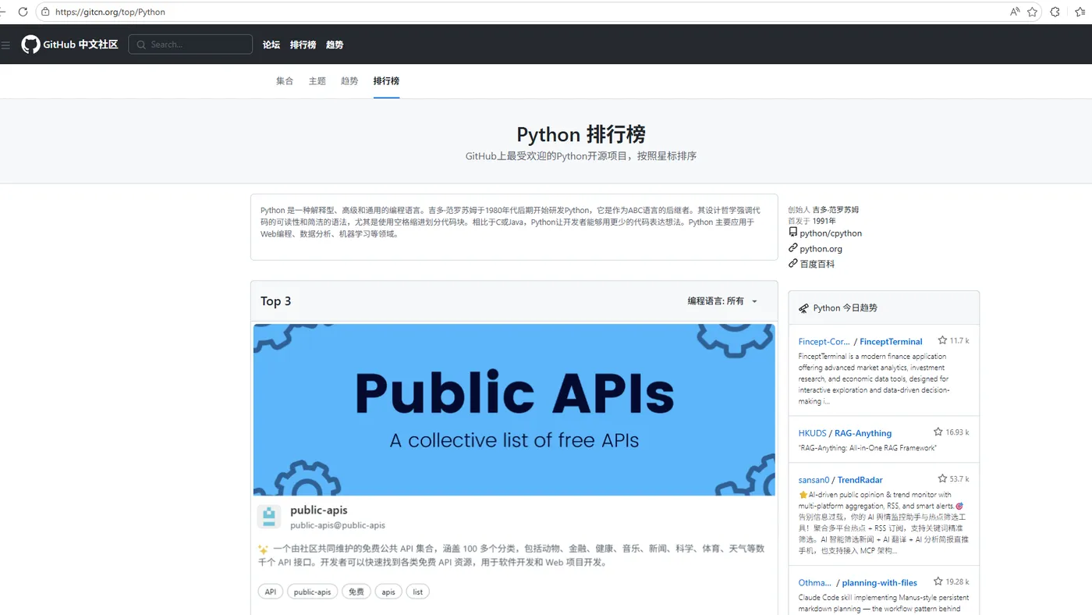
Task: Click the star icon next to 11.7 k
Action: 942,340
